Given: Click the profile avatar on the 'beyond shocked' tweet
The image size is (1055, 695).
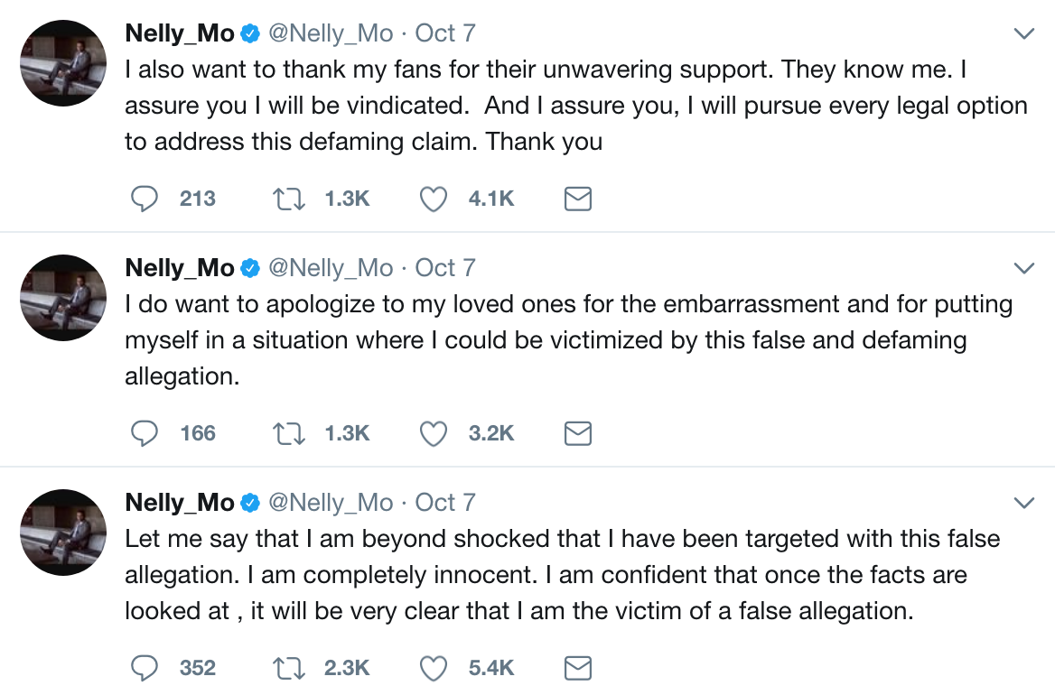Looking at the screenshot, I should [63, 533].
